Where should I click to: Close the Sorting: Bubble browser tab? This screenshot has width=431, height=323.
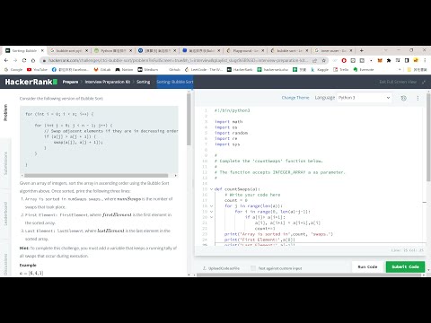coord(42,50)
